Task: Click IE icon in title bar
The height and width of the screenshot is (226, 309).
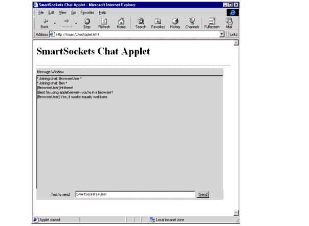Action: (x=35, y=5)
